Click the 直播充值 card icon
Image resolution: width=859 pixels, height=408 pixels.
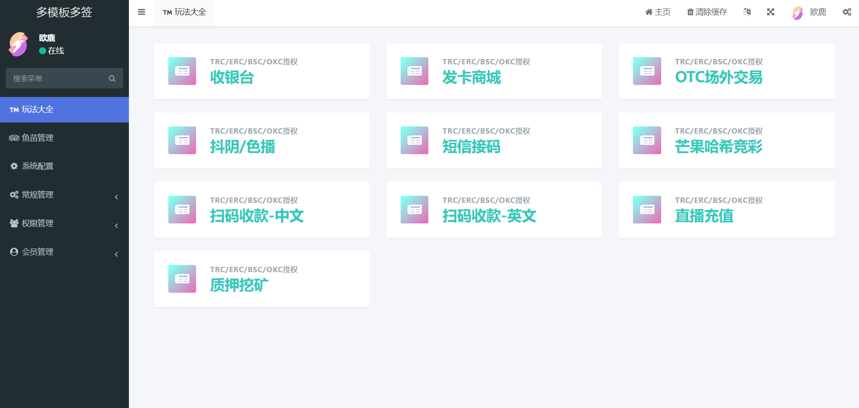(x=647, y=210)
